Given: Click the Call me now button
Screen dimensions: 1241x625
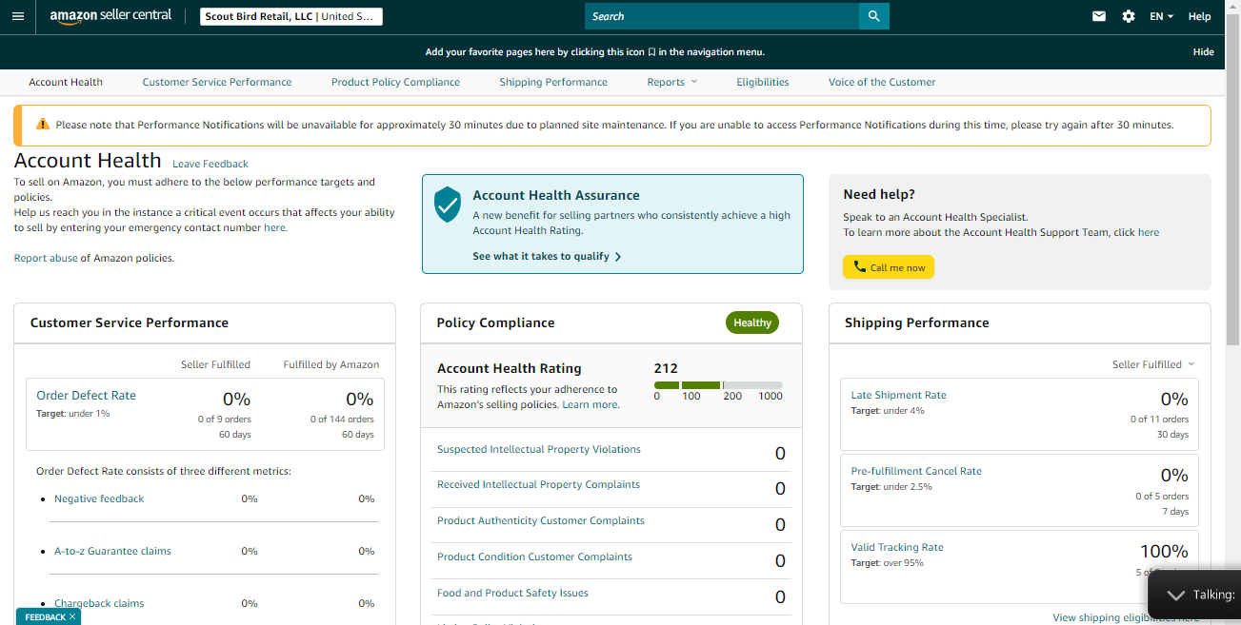Looking at the screenshot, I should point(889,267).
